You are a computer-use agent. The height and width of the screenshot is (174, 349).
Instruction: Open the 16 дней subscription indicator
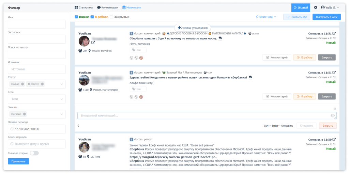tap(301, 7)
